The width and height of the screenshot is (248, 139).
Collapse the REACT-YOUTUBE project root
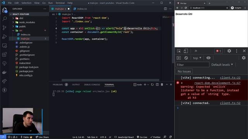tap(21, 14)
